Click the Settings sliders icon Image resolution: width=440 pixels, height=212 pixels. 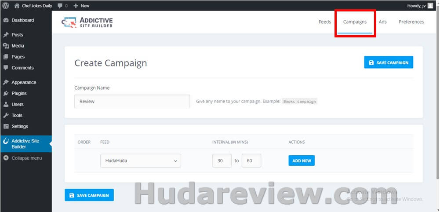coord(6,126)
